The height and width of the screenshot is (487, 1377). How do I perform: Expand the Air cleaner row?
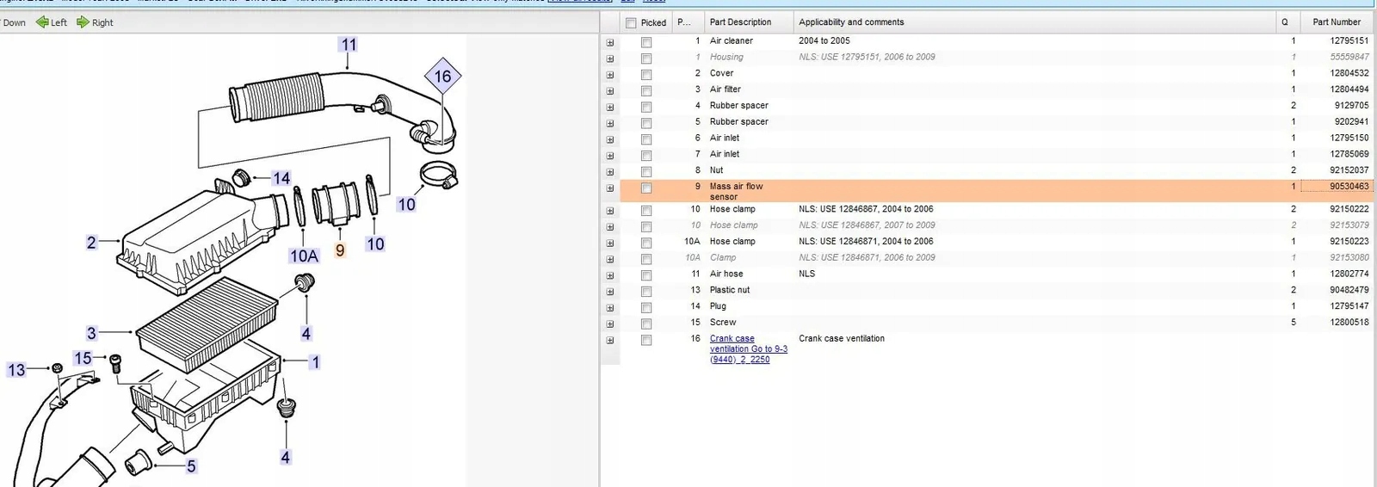(610, 42)
